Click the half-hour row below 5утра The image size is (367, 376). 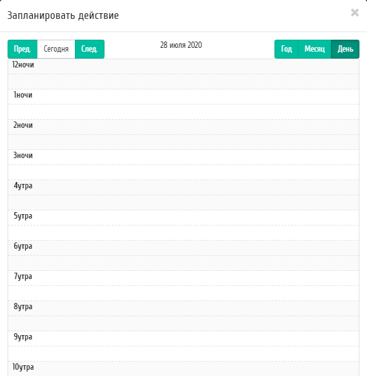[x=183, y=232]
